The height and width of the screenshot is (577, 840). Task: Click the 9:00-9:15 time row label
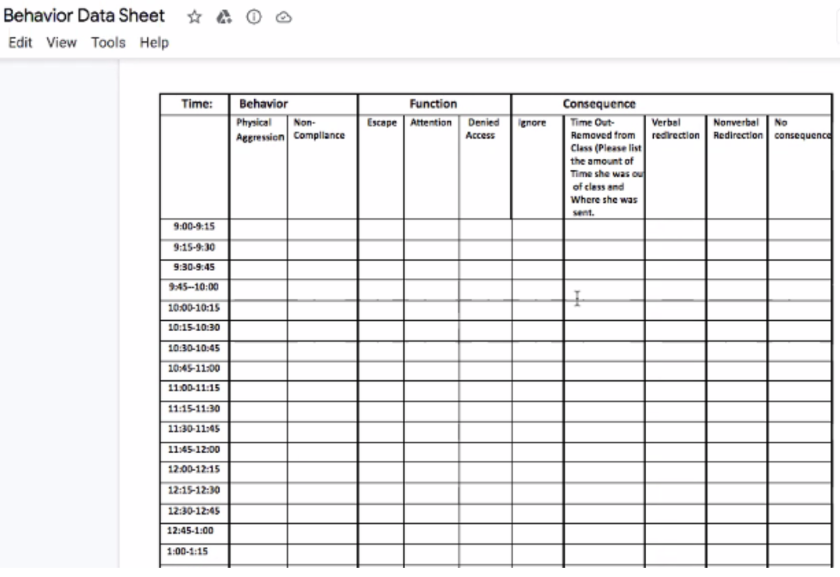coord(195,227)
